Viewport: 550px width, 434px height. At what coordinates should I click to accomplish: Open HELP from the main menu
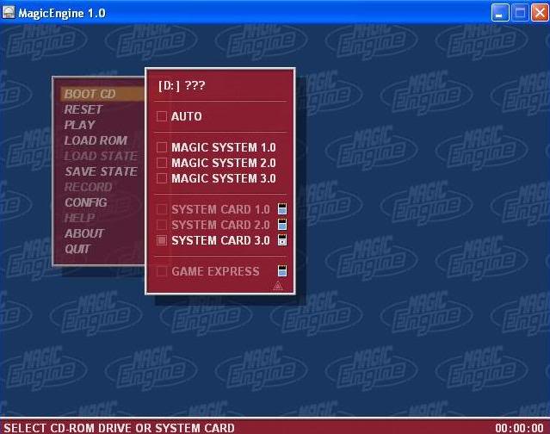(79, 218)
